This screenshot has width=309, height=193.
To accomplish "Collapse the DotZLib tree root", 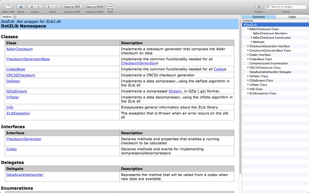I will tap(244, 25).
